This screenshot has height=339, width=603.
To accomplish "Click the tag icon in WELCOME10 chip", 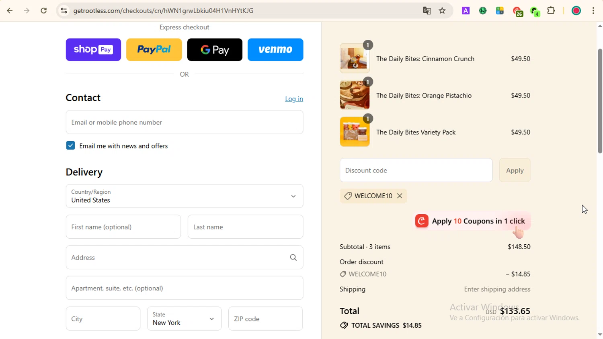I will (x=348, y=196).
